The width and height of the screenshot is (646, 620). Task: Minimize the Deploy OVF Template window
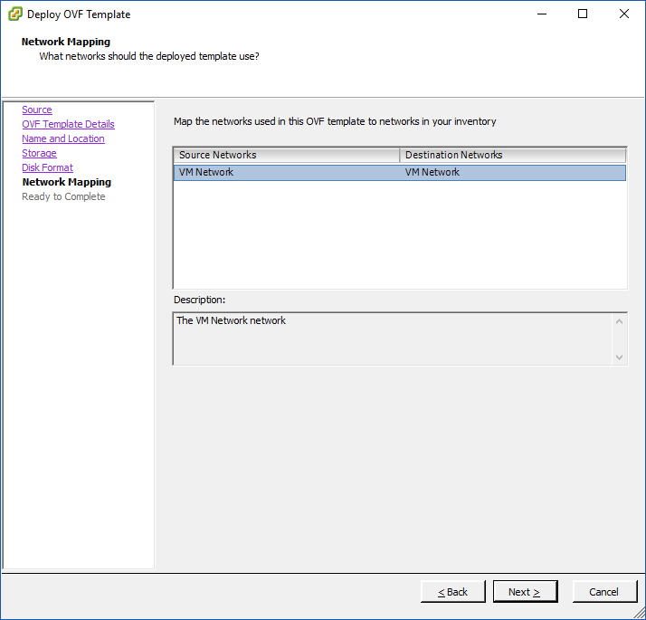[x=541, y=14]
